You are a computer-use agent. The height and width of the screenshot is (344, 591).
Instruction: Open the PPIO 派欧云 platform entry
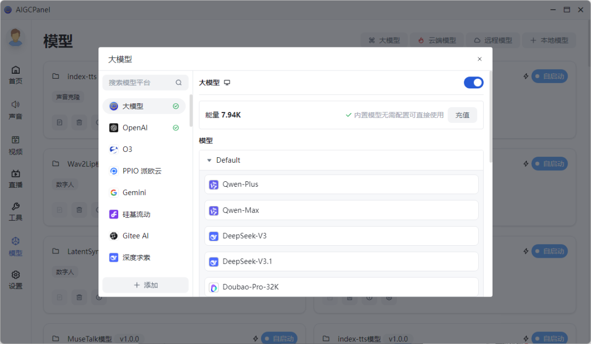point(141,170)
